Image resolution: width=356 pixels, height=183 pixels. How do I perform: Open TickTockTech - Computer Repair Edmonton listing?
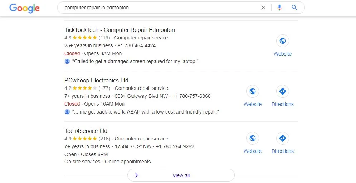point(120,30)
